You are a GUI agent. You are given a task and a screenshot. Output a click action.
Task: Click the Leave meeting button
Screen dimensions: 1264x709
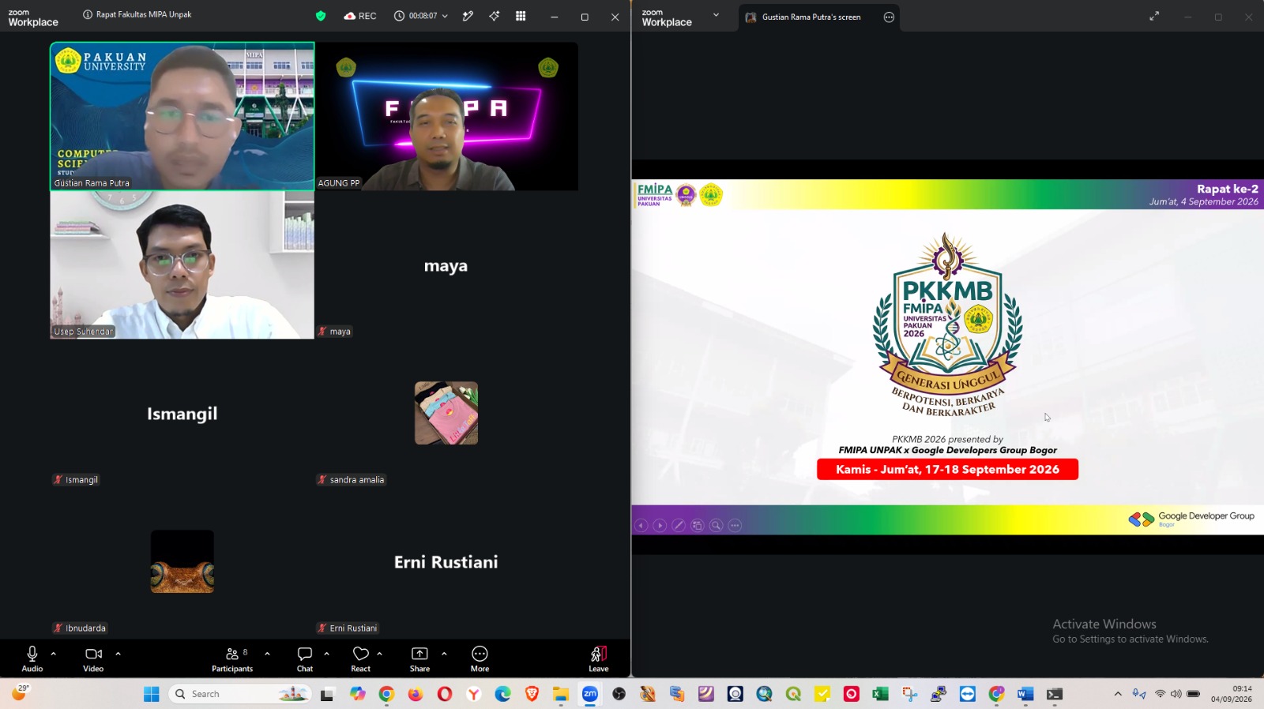[x=599, y=658]
